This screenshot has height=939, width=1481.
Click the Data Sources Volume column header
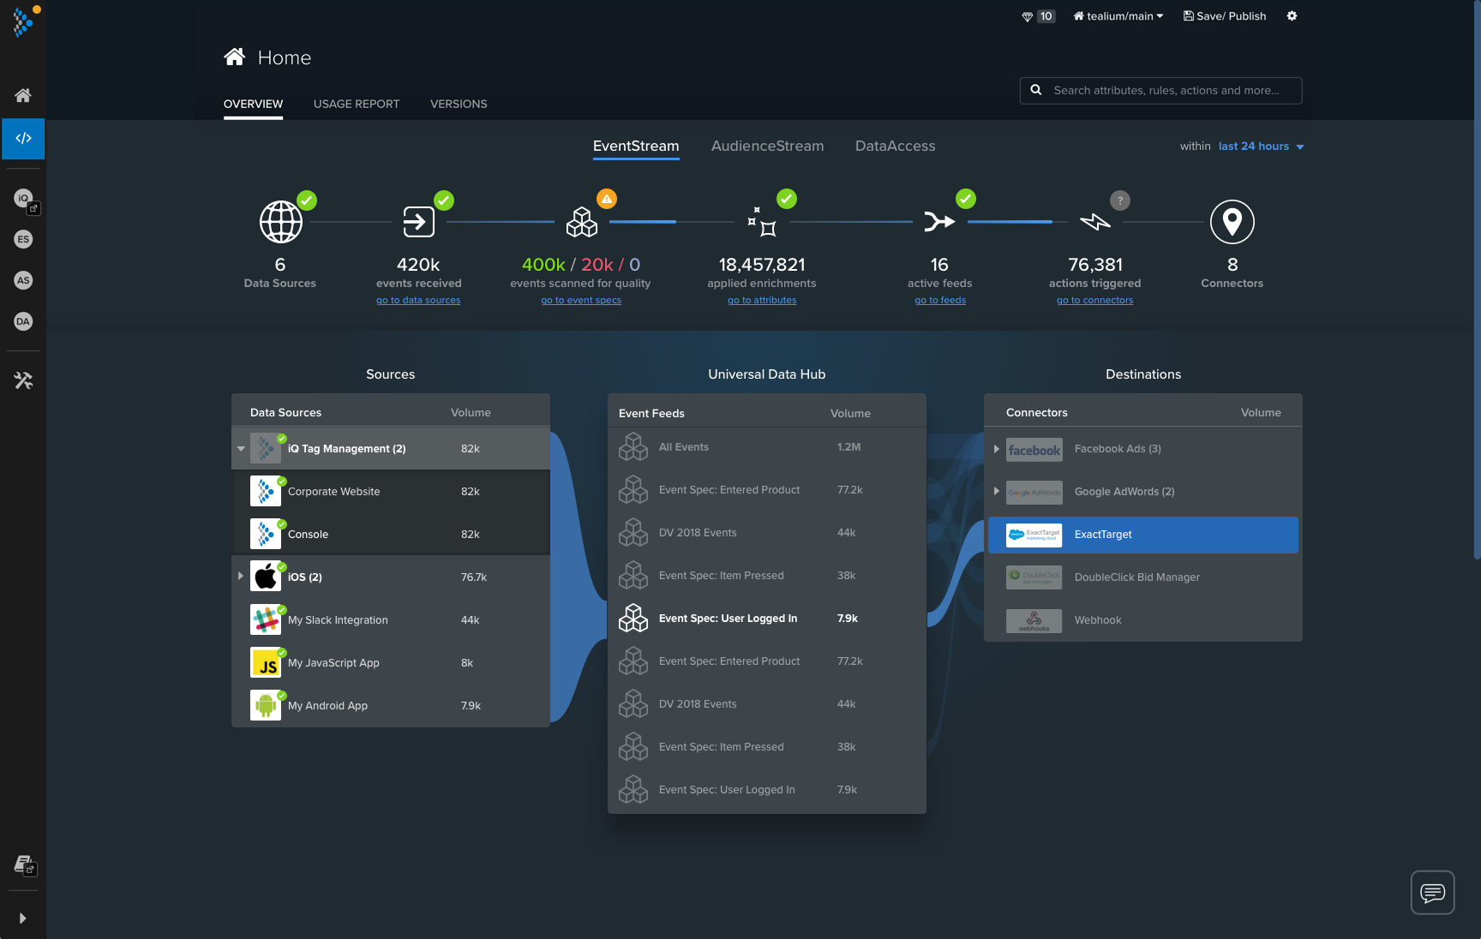[471, 412]
